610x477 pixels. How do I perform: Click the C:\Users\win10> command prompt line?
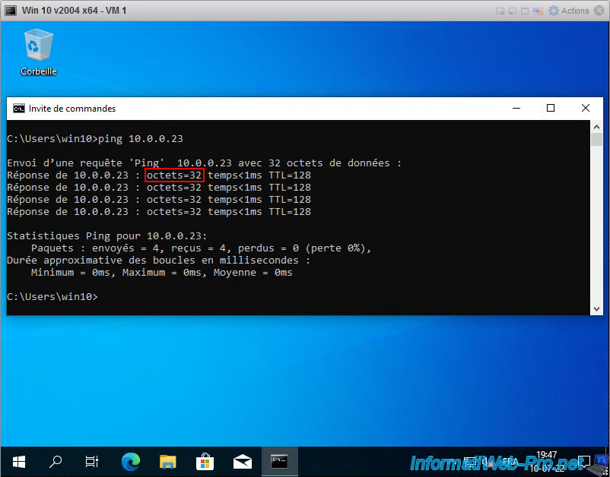pyautogui.click(x=53, y=296)
